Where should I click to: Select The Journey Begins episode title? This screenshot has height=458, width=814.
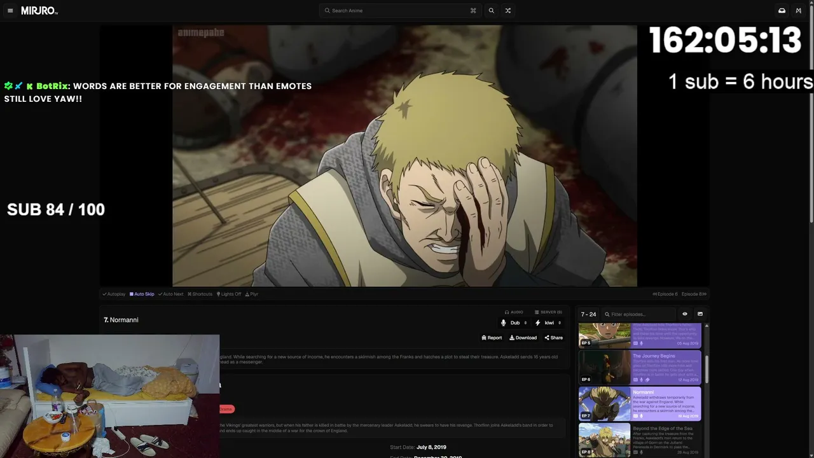(x=654, y=356)
